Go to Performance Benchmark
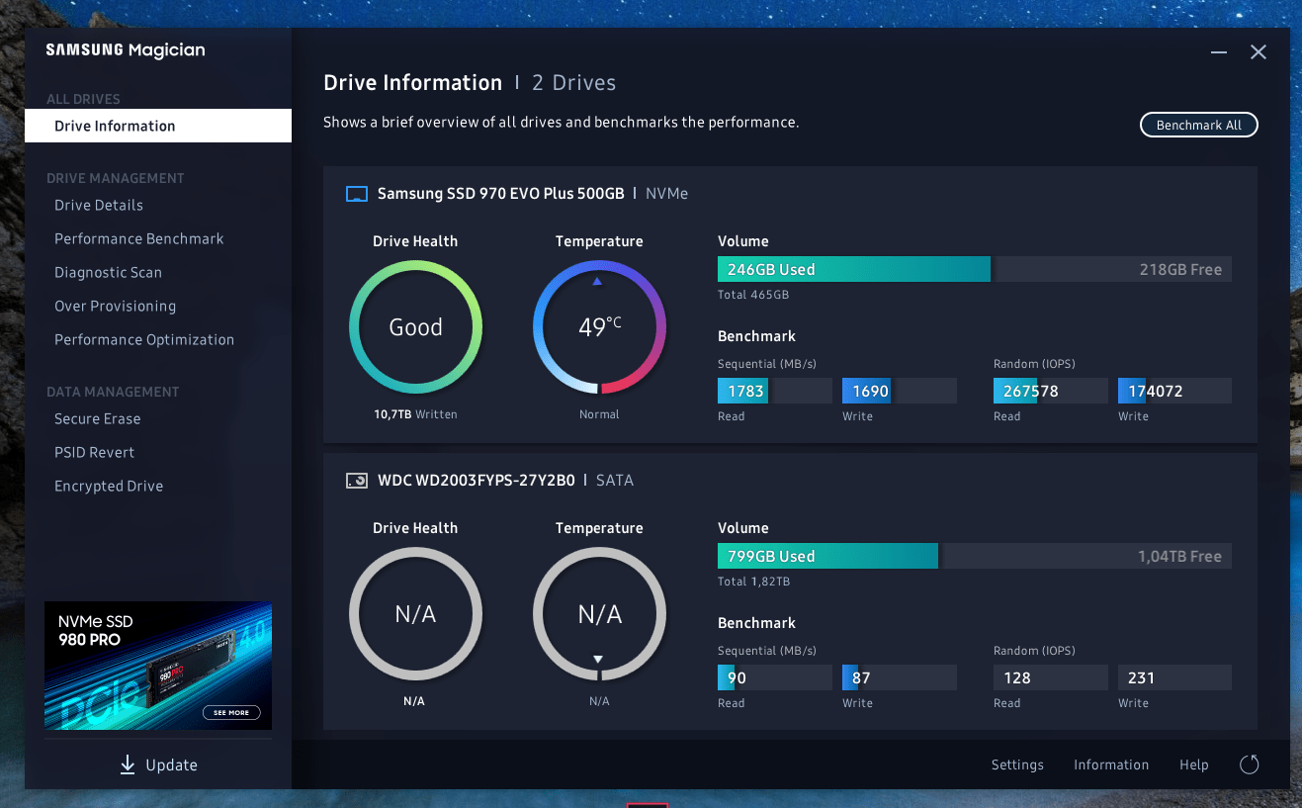 [139, 238]
